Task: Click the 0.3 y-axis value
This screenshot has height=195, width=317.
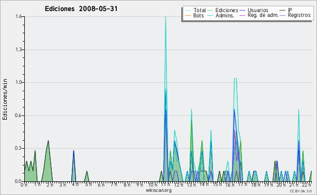Action: [x=18, y=148]
